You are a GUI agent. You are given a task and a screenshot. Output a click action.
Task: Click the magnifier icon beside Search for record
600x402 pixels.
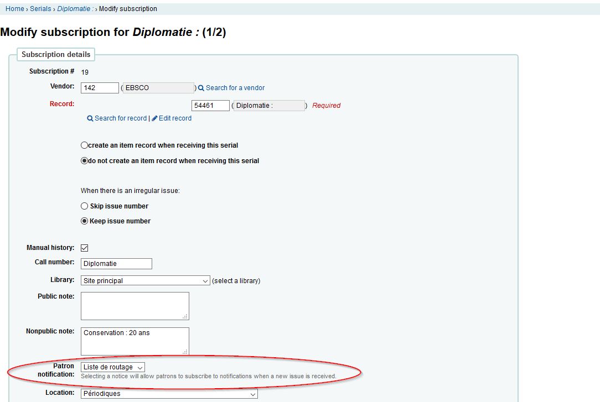click(x=90, y=118)
